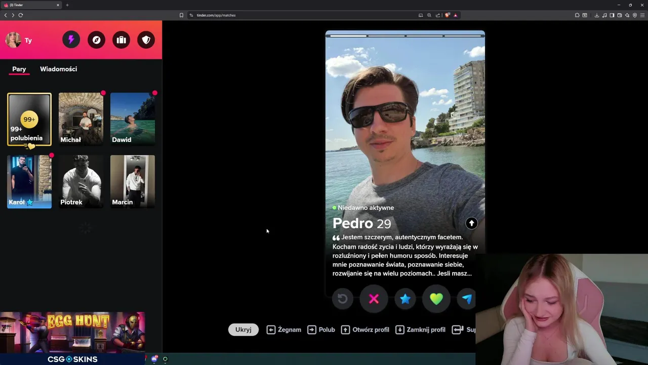Click the blue paper plane send icon
648x365 pixels.
[467, 299]
